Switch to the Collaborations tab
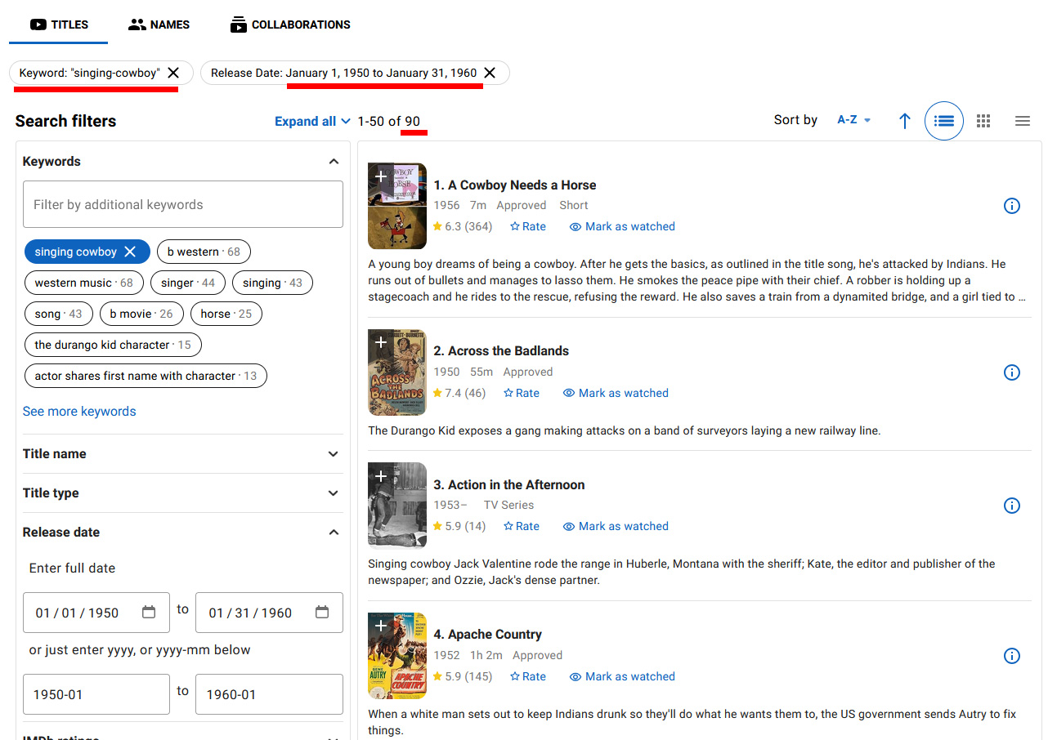This screenshot has height=740, width=1057. [x=290, y=25]
